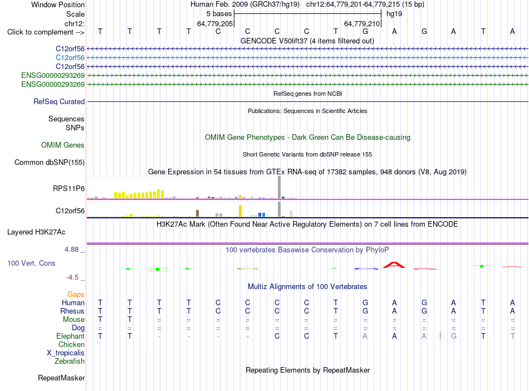Open 'Publications: Sequences in Scientific Articles' track title
The image size is (529, 391).
307,111
